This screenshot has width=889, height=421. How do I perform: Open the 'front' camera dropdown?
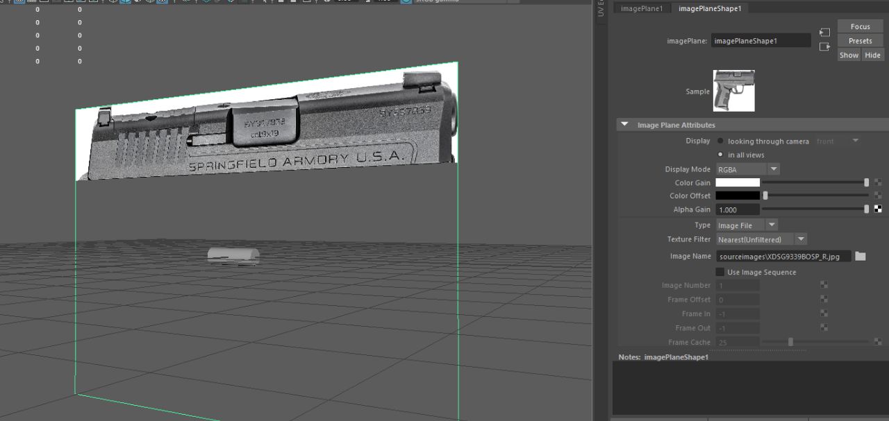838,141
